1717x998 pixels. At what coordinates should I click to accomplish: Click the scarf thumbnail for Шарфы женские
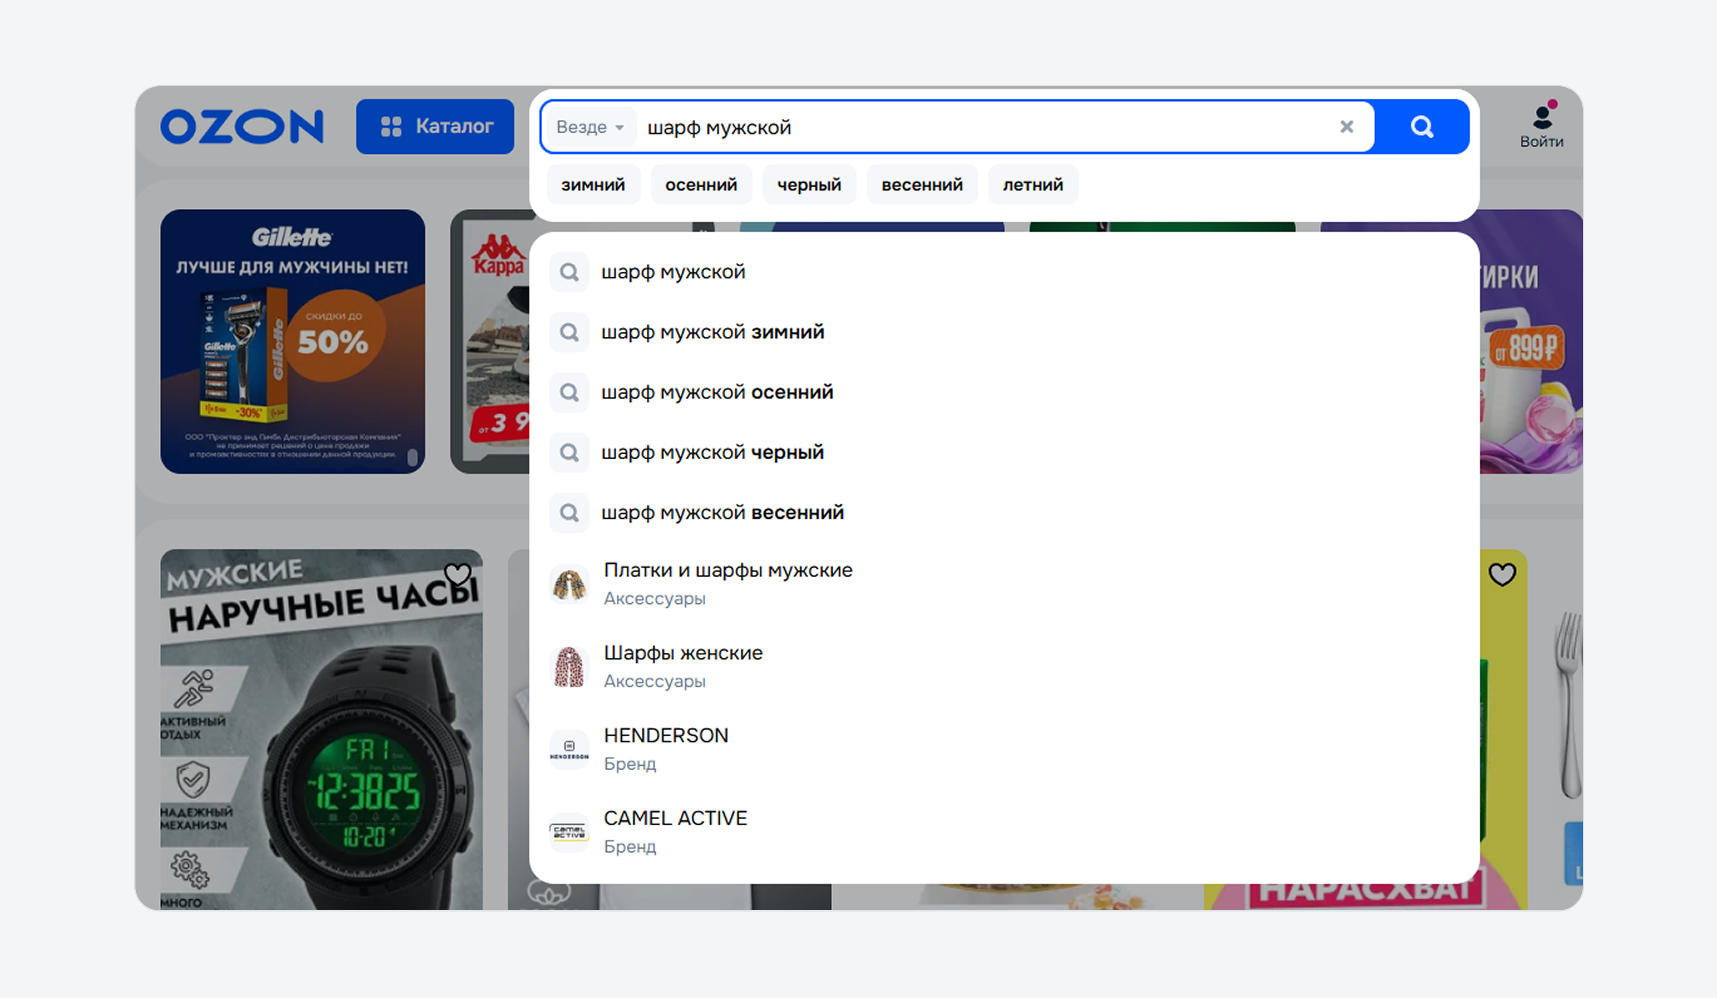[569, 667]
